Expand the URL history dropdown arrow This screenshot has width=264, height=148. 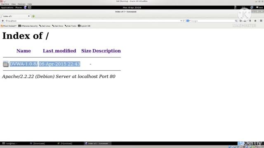(x=181, y=21)
